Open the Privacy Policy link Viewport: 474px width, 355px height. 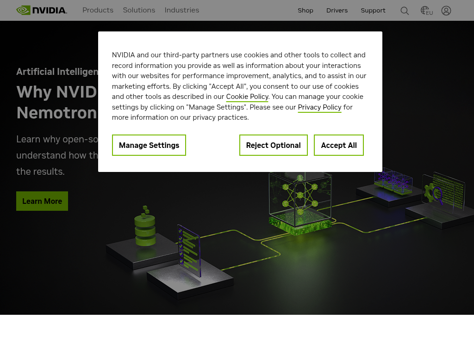pyautogui.click(x=319, y=107)
